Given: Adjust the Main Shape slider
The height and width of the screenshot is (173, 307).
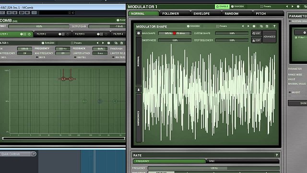Looking at the screenshot, I should click(175, 33).
